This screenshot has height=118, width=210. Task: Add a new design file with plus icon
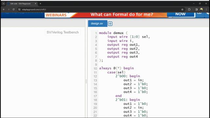110,24
